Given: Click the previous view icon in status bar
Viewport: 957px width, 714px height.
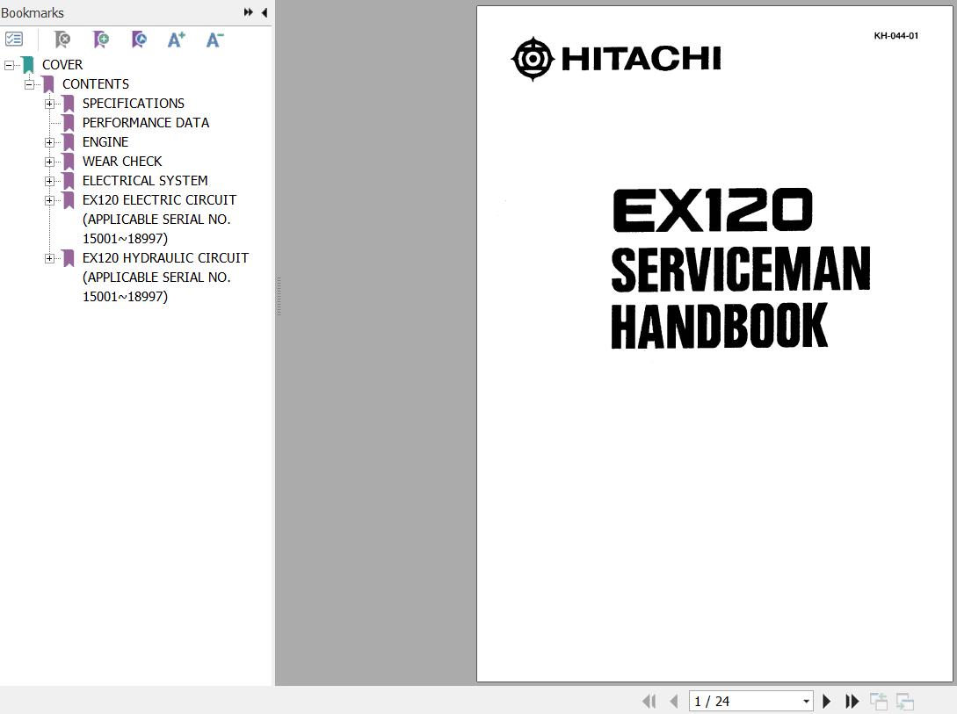Looking at the screenshot, I should coord(878,702).
